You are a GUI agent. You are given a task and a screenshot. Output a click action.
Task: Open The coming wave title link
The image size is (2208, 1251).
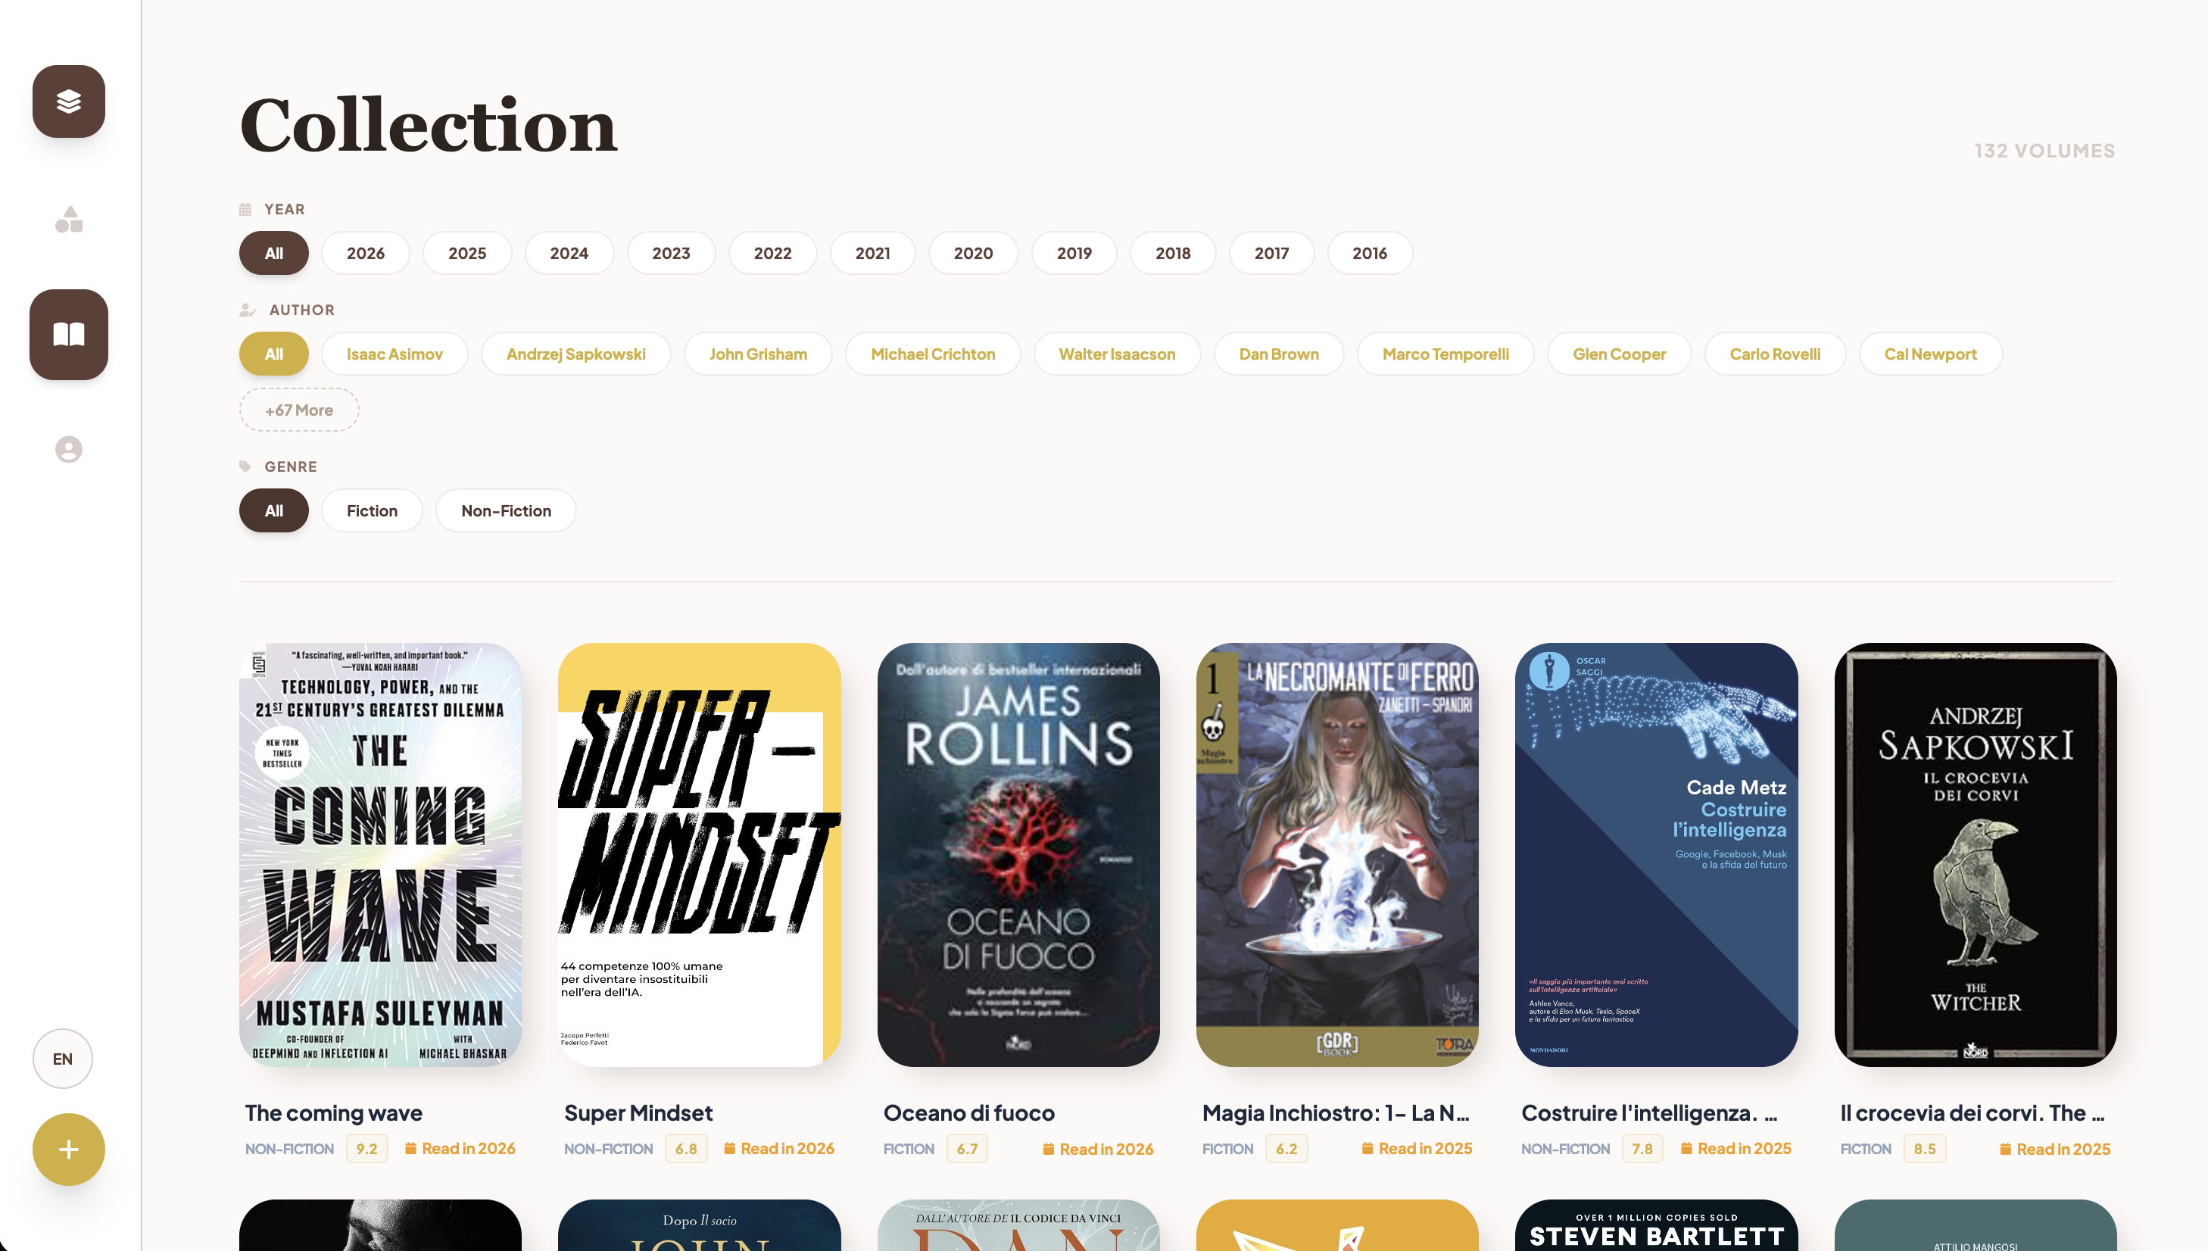point(333,1112)
